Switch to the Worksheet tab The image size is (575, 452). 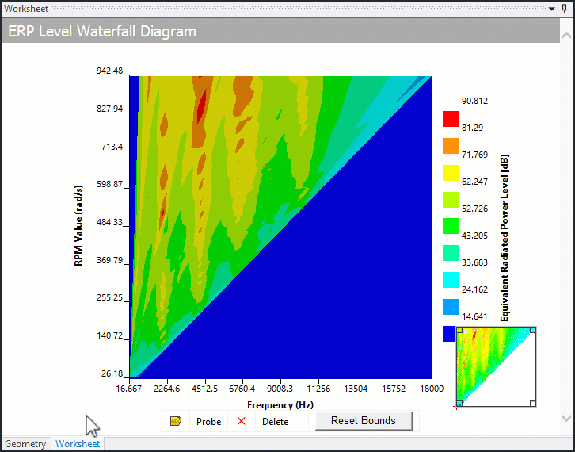coord(78,444)
